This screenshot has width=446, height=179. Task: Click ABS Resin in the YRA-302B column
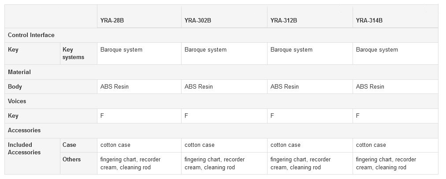[x=199, y=86]
